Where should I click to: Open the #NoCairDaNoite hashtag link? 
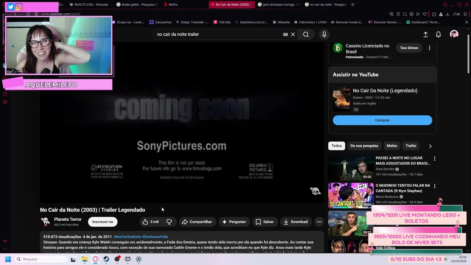(127, 237)
